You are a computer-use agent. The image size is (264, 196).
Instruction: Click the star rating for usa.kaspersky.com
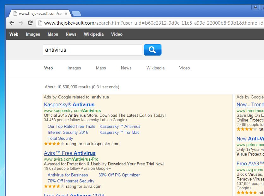[x=54, y=144]
